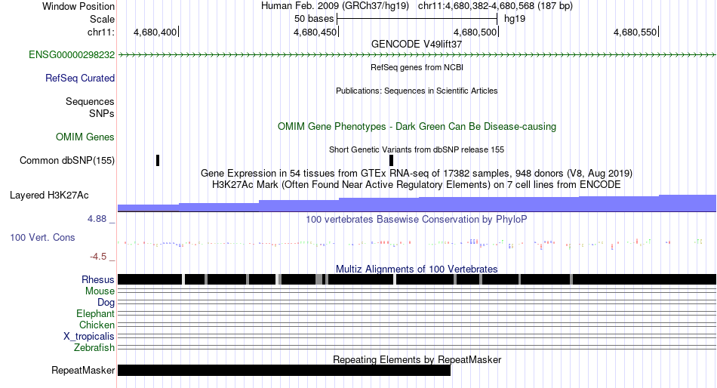Select the Rhesus alignment label

coord(98,279)
